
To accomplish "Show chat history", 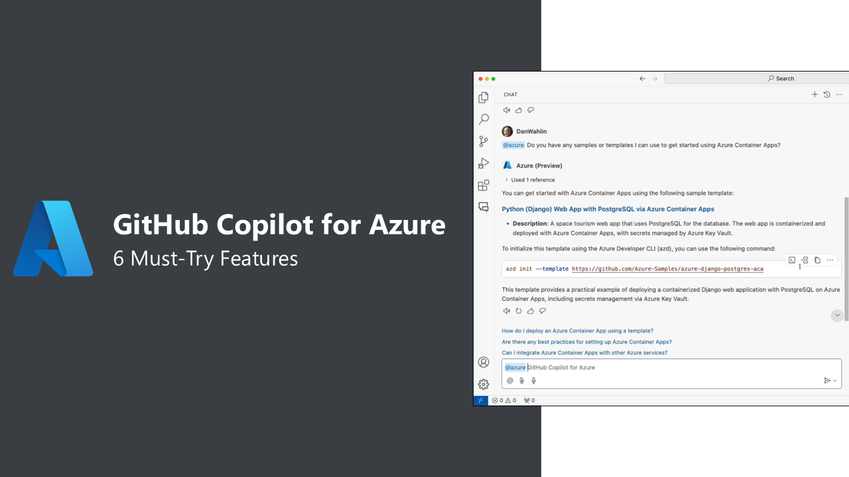I will click(826, 95).
